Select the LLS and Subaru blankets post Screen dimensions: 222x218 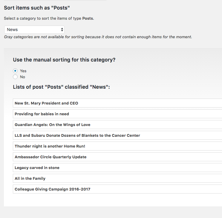point(77,135)
